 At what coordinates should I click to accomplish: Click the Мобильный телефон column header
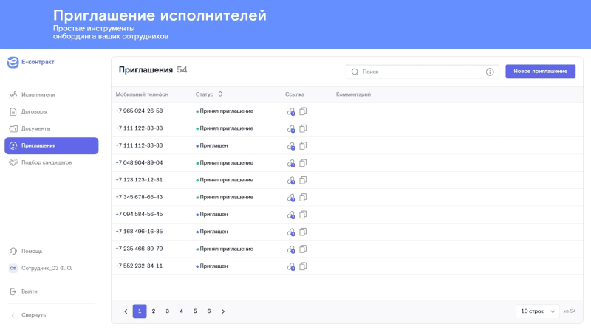coord(142,94)
